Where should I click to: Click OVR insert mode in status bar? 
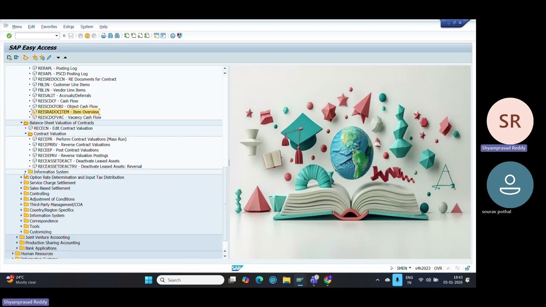pos(438,268)
